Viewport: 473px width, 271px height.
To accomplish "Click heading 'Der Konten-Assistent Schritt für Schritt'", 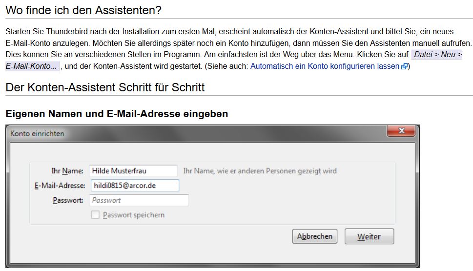I will (x=105, y=87).
